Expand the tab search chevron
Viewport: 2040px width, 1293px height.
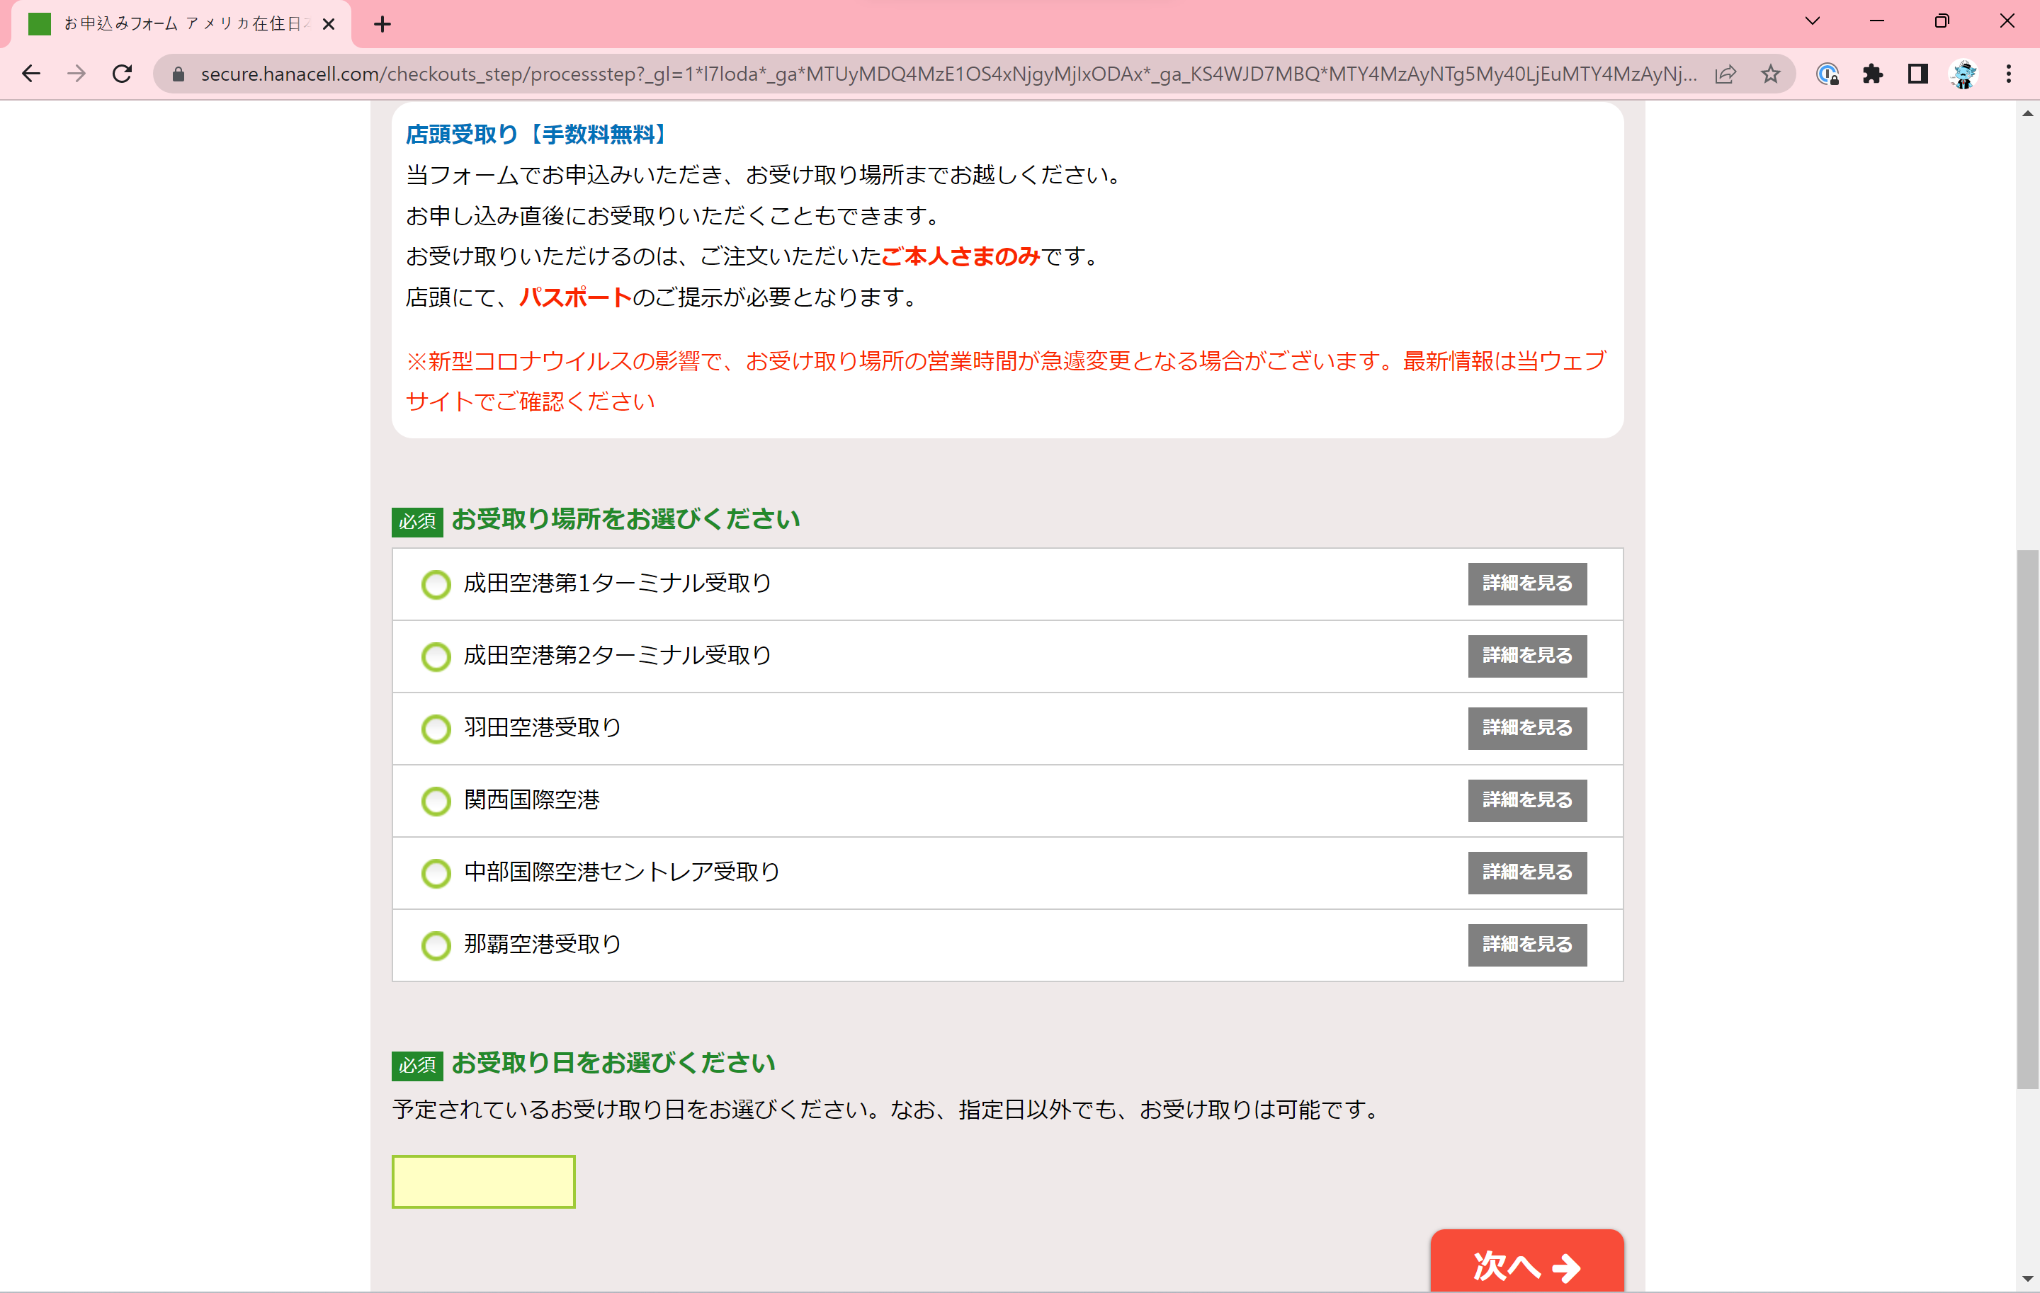pos(1812,21)
